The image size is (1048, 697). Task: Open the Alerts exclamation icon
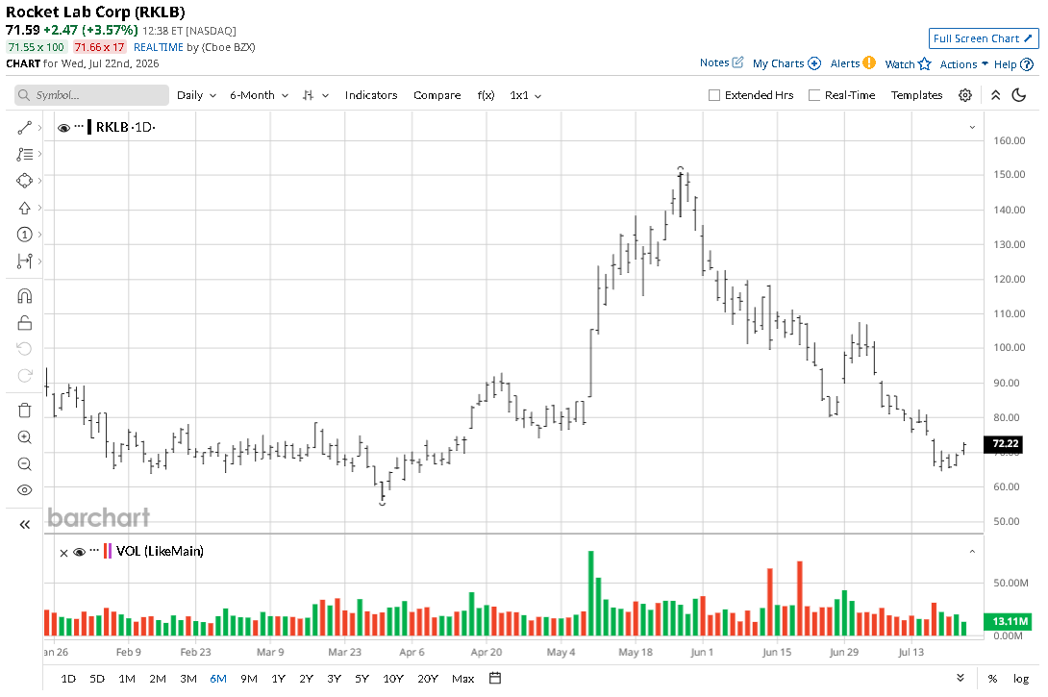pos(869,62)
